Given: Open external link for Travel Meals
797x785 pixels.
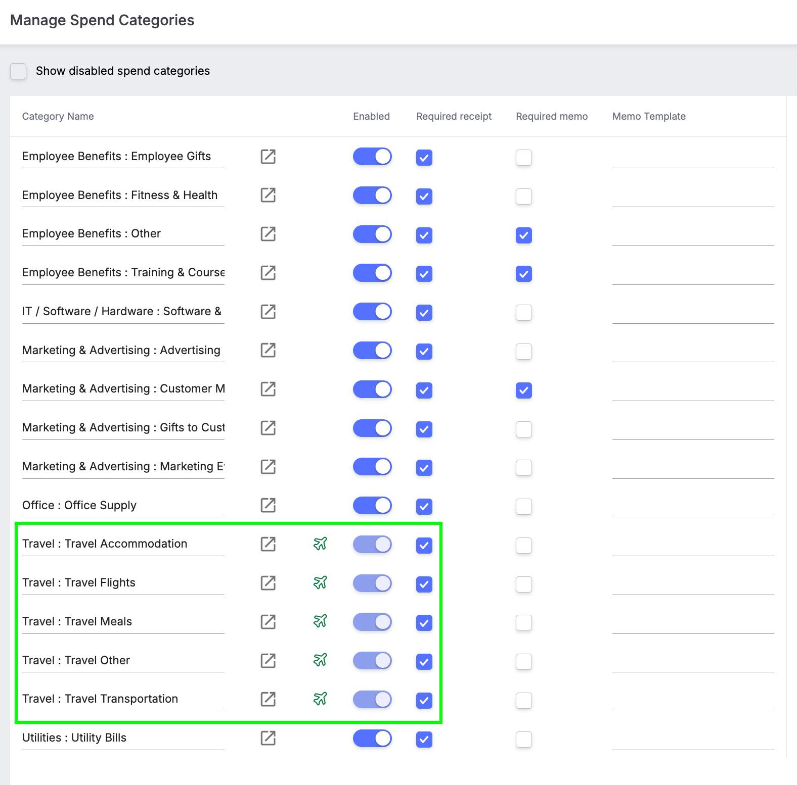Looking at the screenshot, I should tap(268, 622).
